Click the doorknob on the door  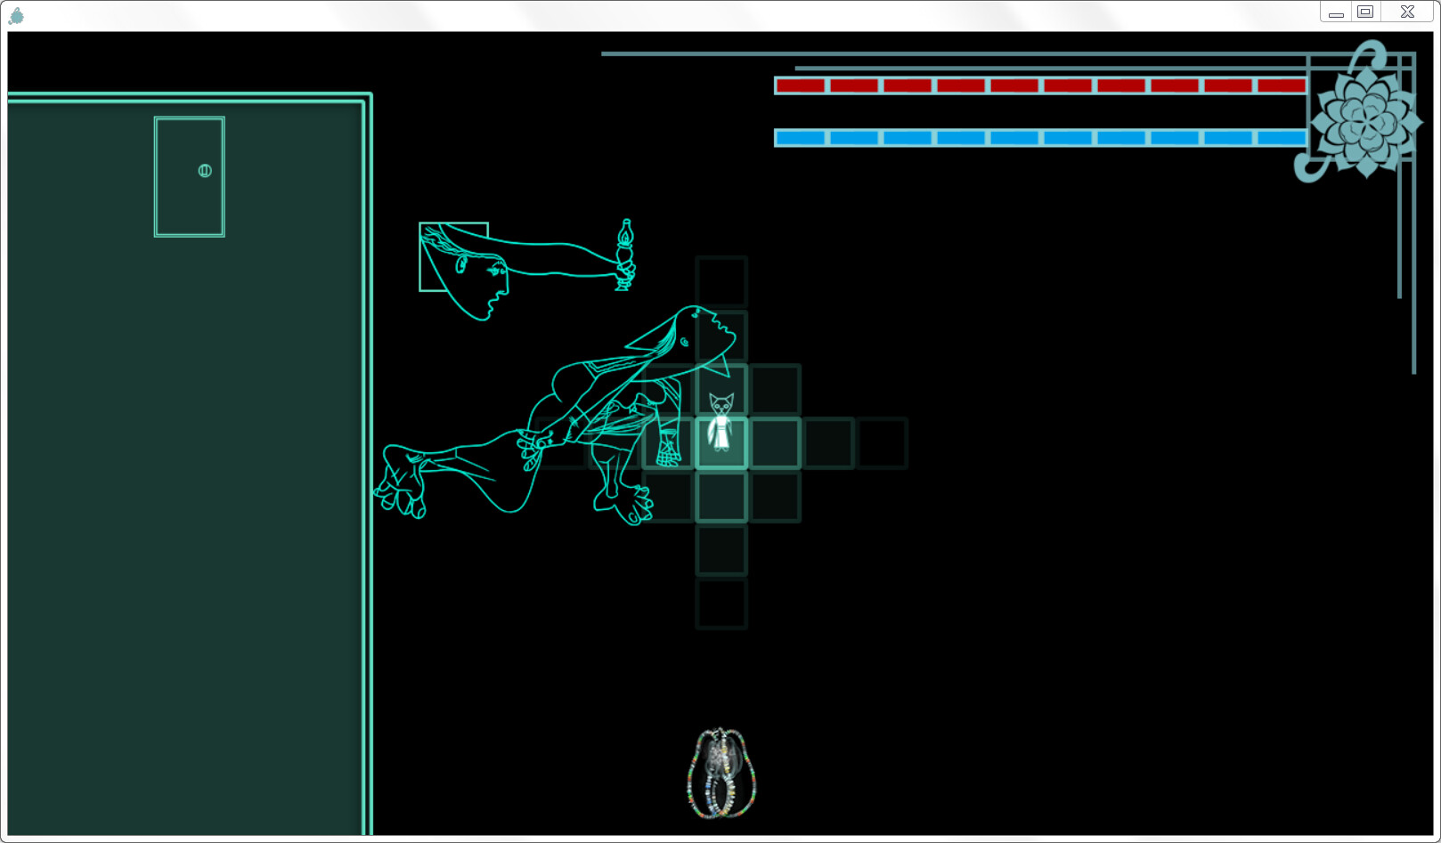click(206, 169)
